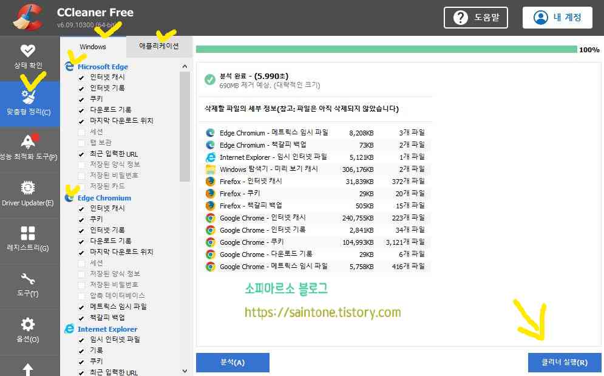
Task: Click the upgrade arrow icon at sidebar bottom
Action: click(x=28, y=369)
